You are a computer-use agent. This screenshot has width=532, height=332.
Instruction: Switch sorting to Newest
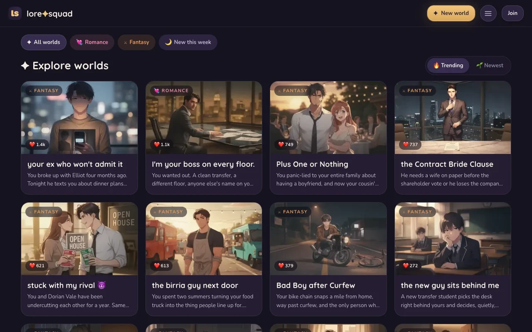click(x=490, y=66)
